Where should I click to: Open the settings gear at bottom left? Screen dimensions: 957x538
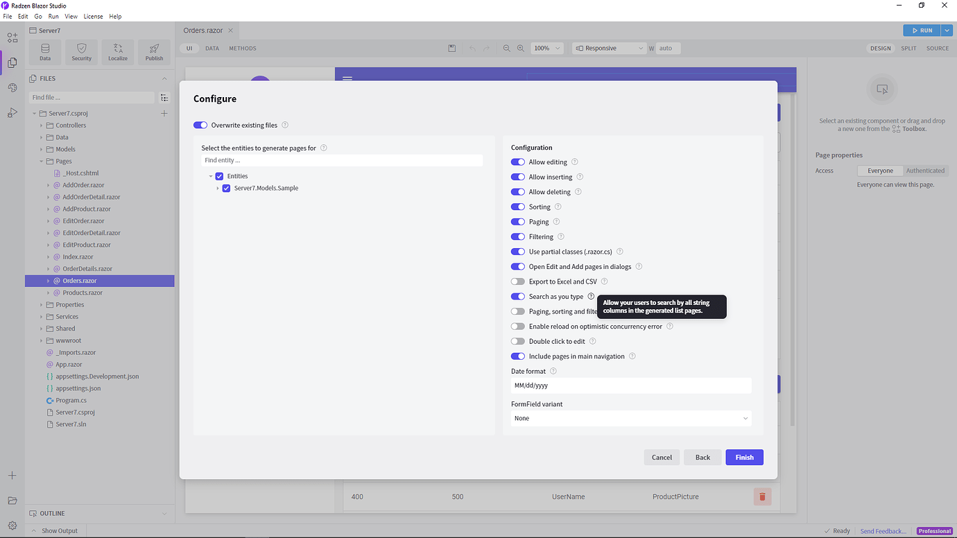point(12,527)
